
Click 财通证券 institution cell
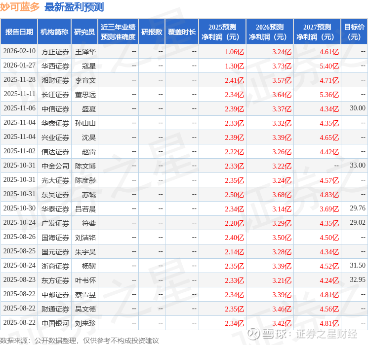(55, 309)
